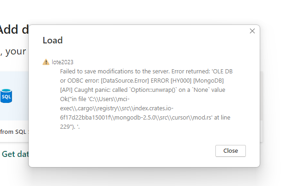Click the 229 line number text
The image size is (287, 186).
tap(66, 126)
